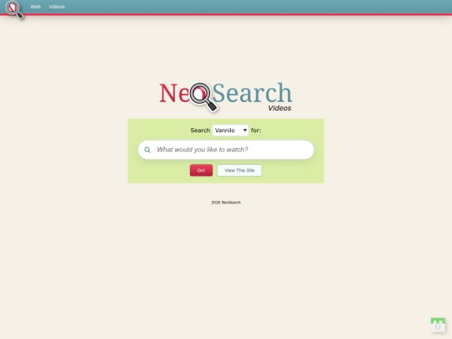Open the Web tab in top navigation
Image resolution: width=452 pixels, height=339 pixels.
click(x=35, y=7)
